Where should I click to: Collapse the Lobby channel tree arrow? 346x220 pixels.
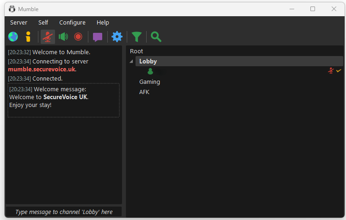click(131, 62)
